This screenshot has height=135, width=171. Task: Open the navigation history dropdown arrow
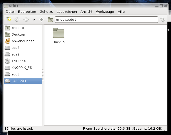pyautogui.click(x=34, y=20)
